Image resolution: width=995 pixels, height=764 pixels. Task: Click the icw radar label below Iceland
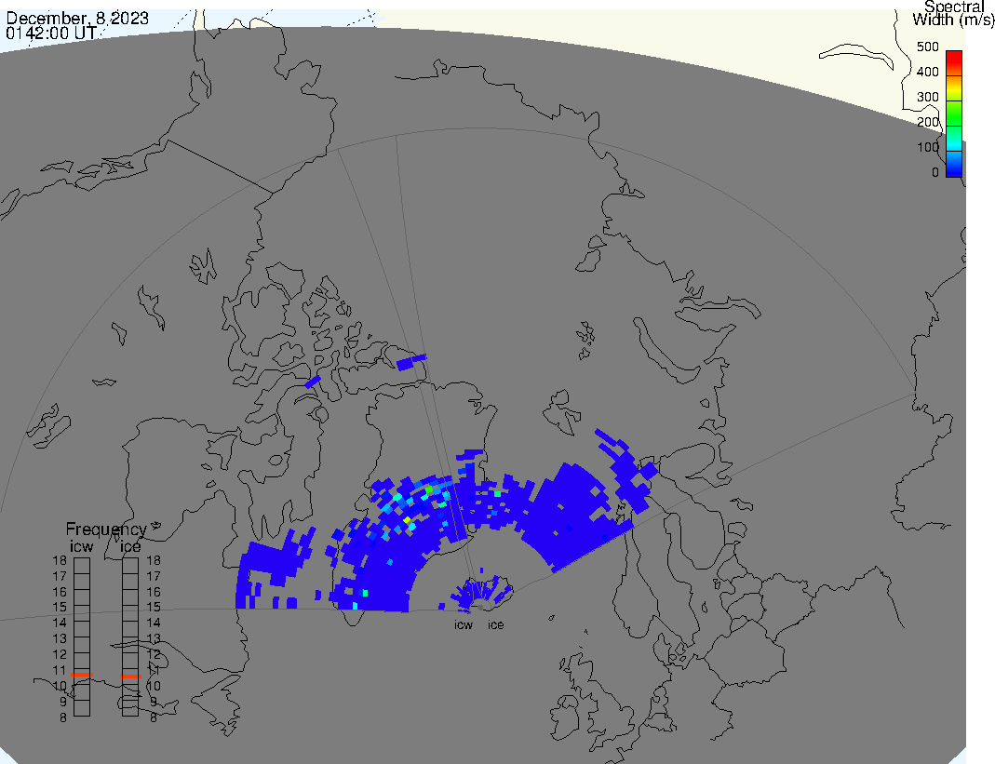(464, 624)
